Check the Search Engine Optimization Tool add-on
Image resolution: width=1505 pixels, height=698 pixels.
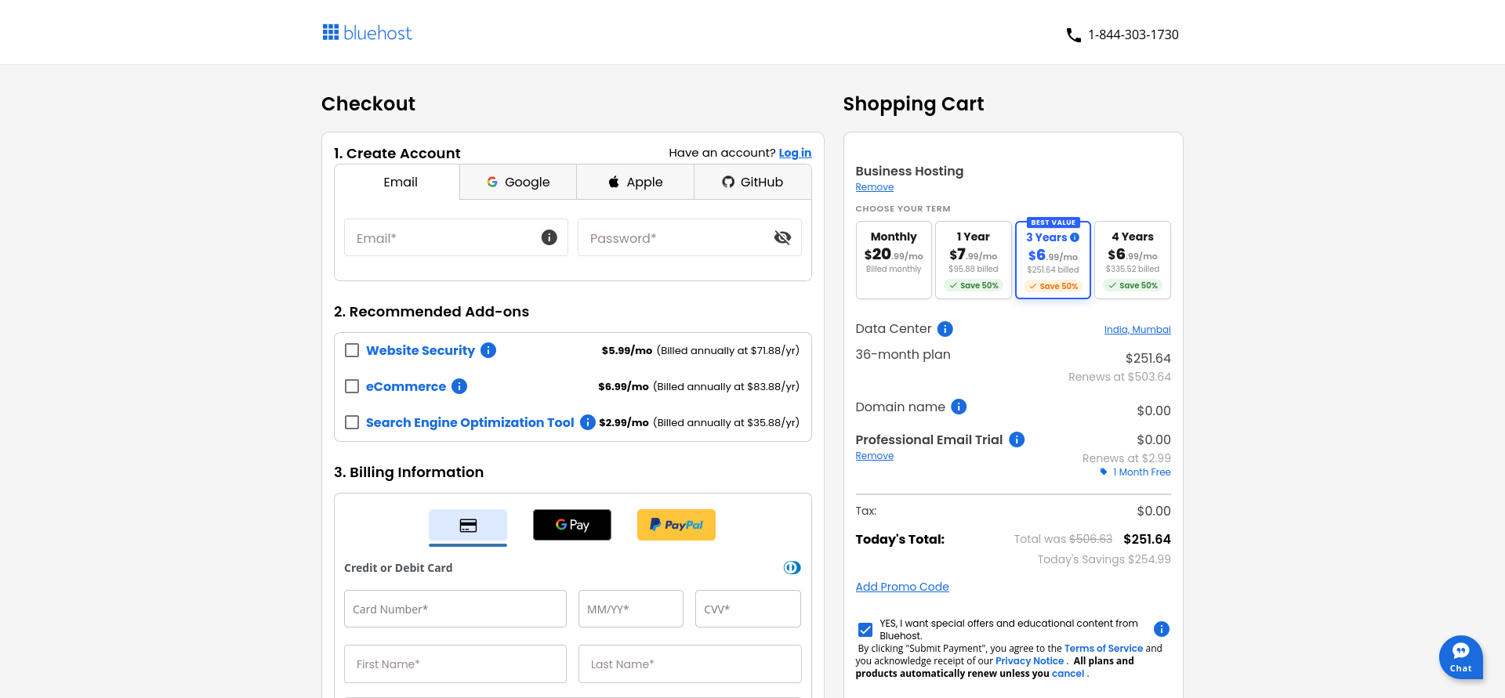pos(352,422)
